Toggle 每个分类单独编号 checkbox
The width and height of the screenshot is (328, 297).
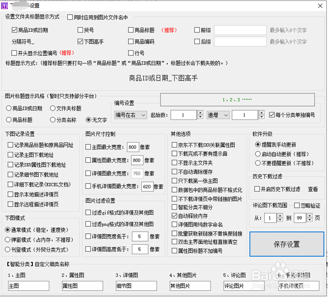[x=271, y=115]
